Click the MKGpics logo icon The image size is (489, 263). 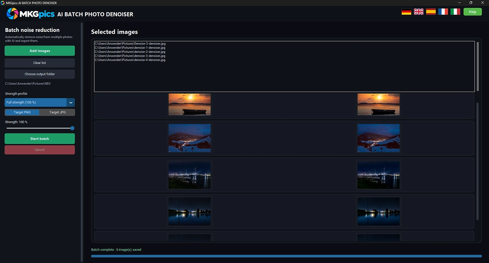click(x=12, y=14)
